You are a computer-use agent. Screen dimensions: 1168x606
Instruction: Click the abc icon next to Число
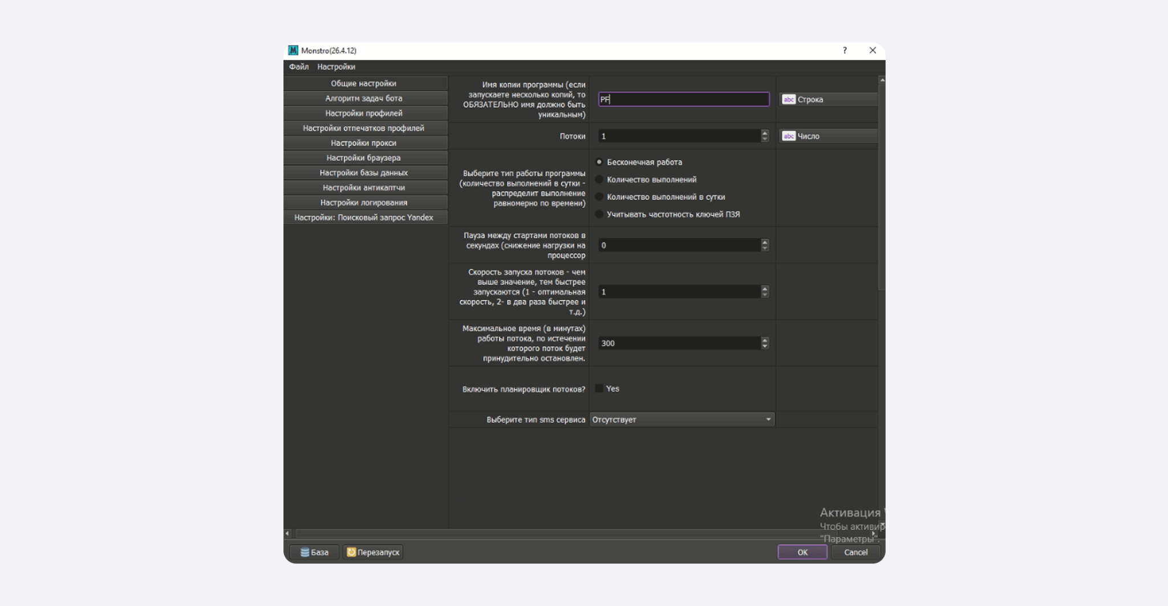pos(789,136)
